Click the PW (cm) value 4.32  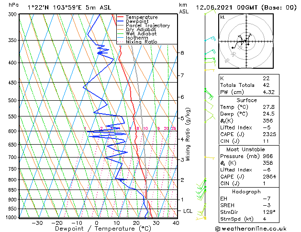(268, 92)
